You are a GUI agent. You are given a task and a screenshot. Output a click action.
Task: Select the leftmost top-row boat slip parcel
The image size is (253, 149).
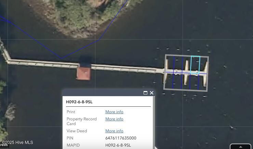click(170, 64)
